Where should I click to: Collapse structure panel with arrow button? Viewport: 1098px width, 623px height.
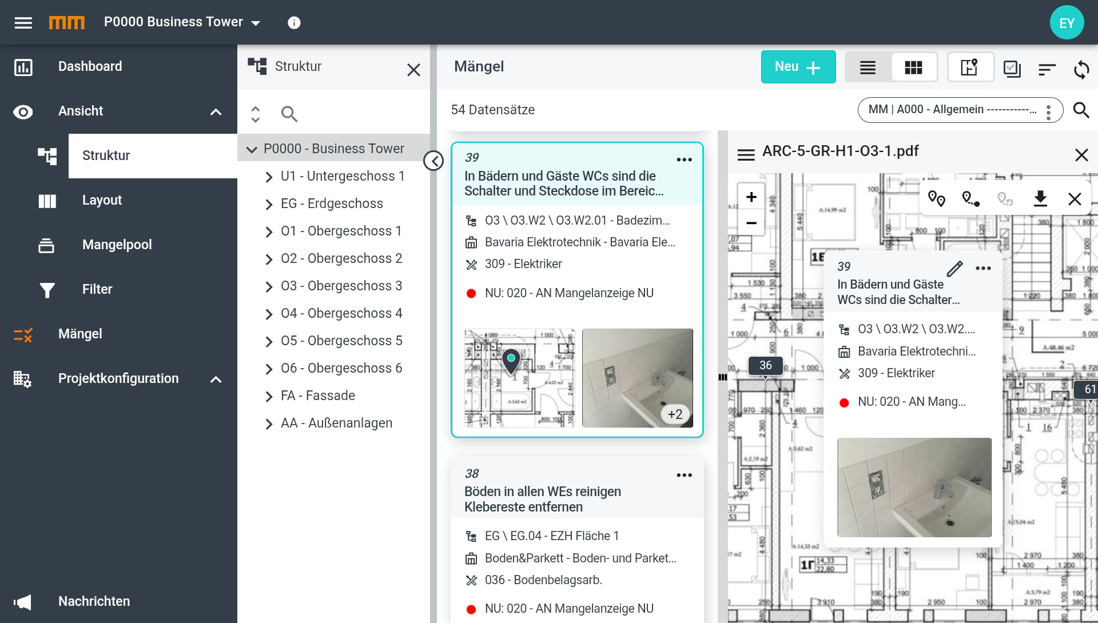(x=433, y=161)
